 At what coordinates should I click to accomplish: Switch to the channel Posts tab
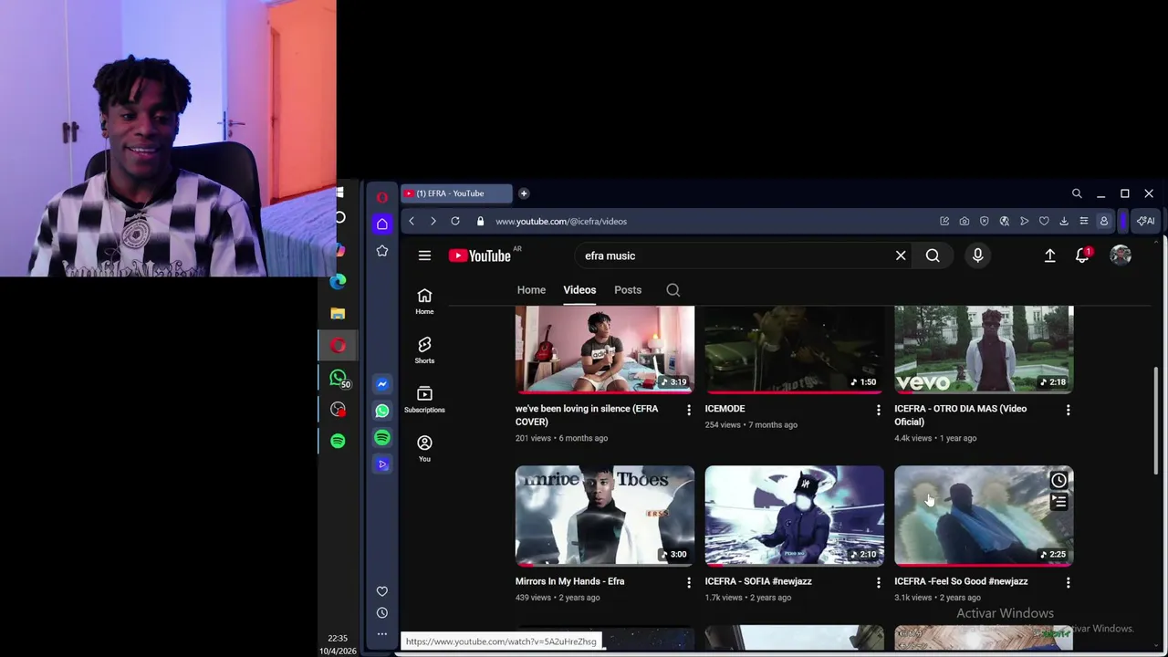628,290
